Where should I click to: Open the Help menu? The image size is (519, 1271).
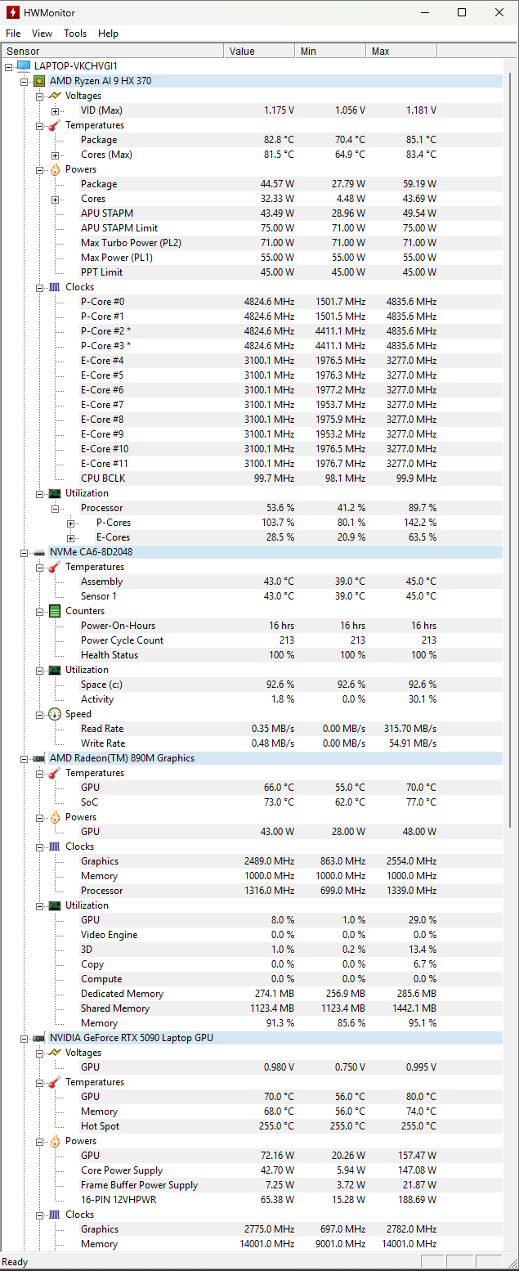(x=108, y=34)
